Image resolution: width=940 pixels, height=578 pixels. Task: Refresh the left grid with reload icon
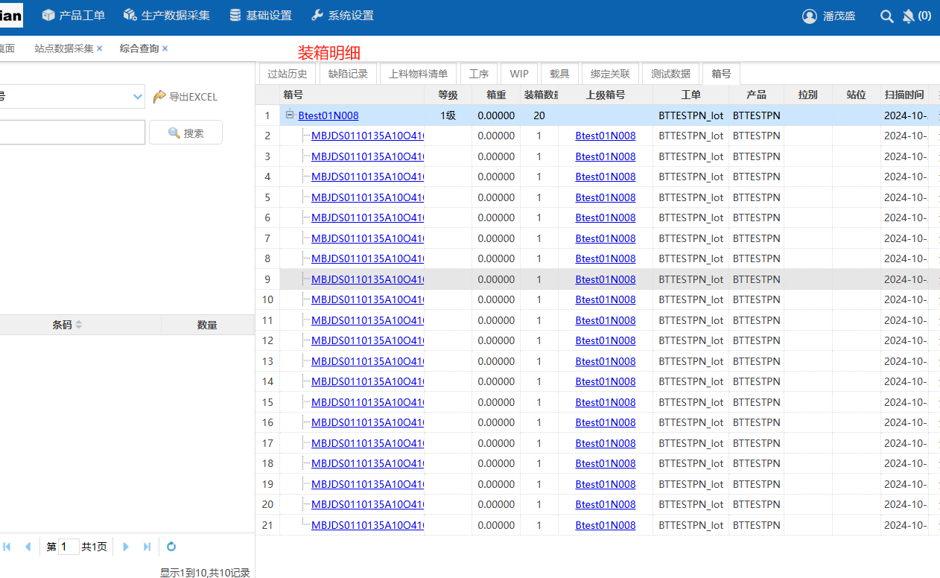coord(171,547)
